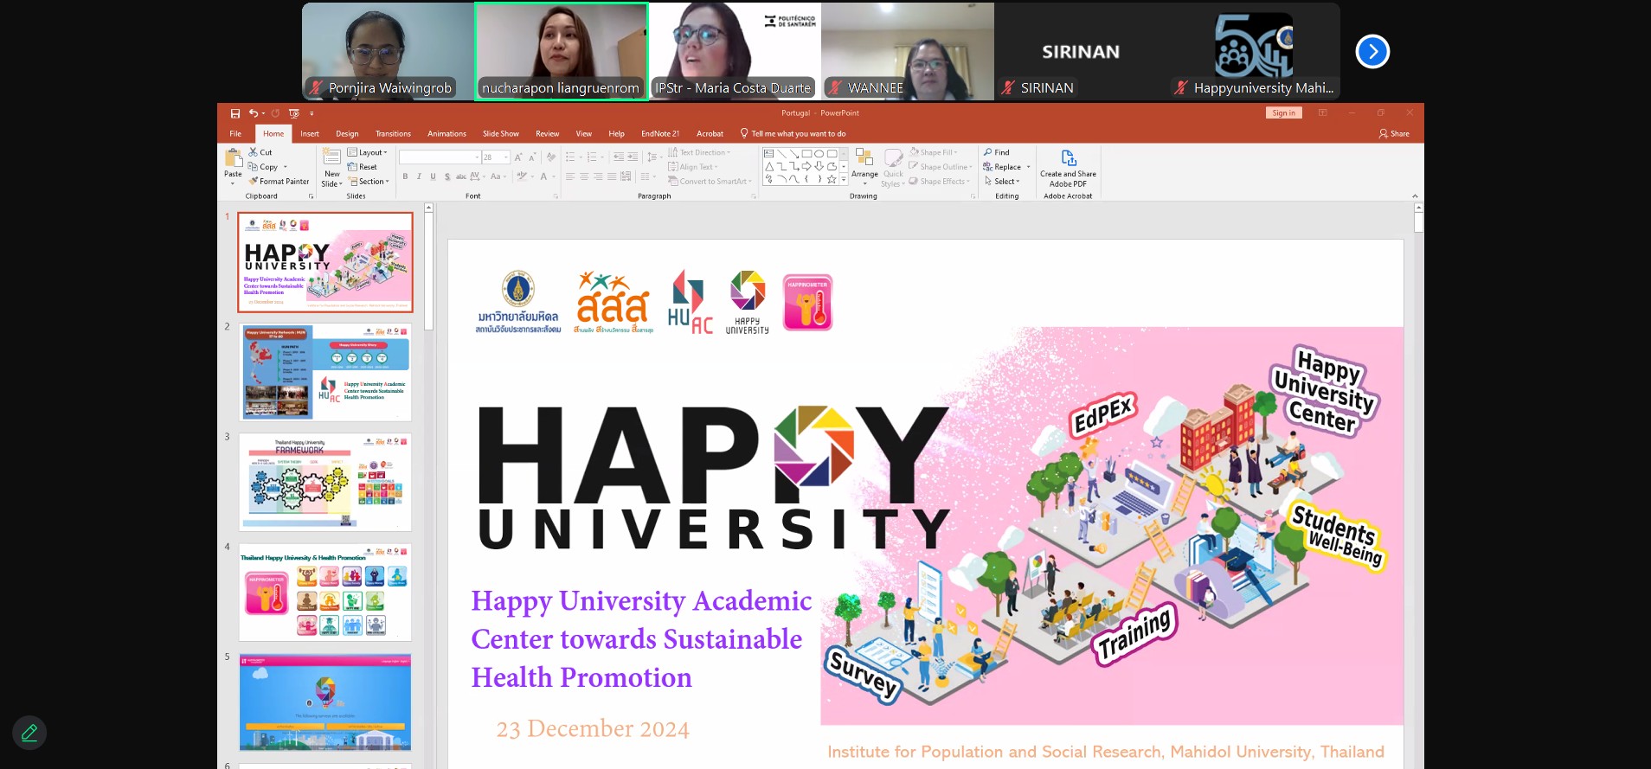Click Tell me what you want to do

[793, 134]
